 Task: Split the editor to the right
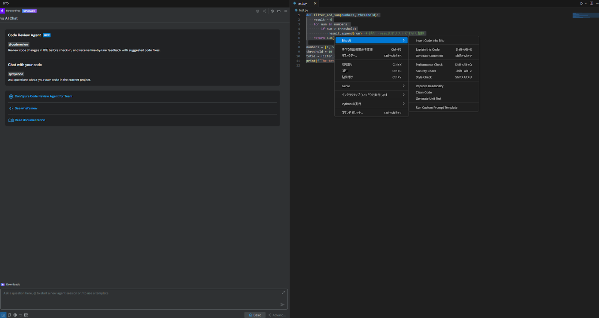pos(592,3)
